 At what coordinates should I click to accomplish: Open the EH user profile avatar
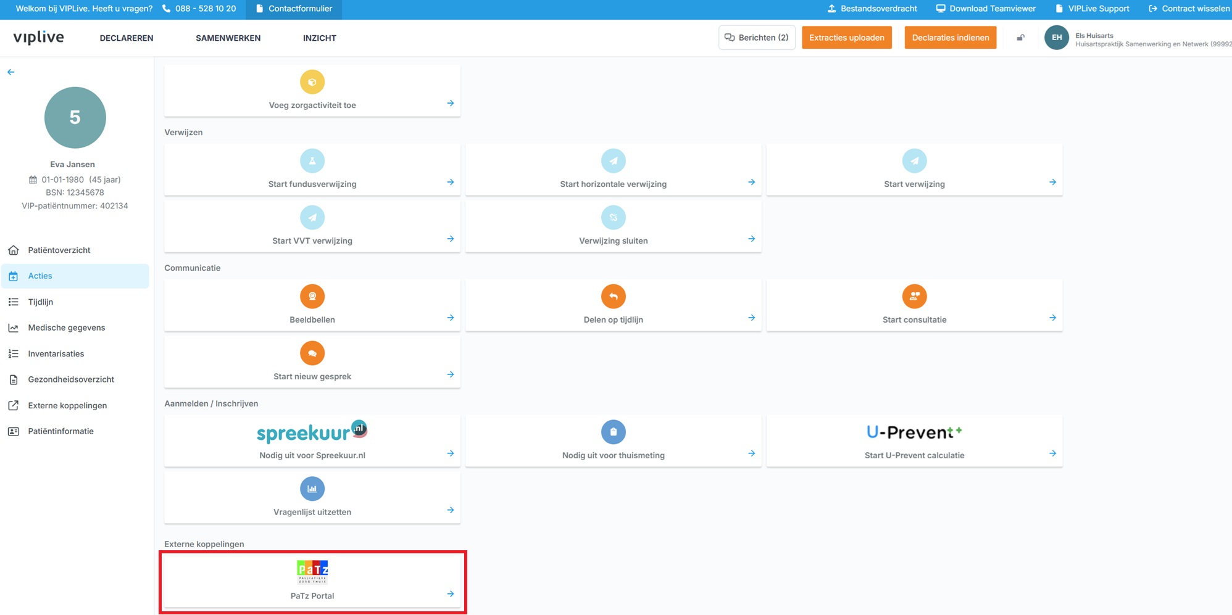point(1056,38)
